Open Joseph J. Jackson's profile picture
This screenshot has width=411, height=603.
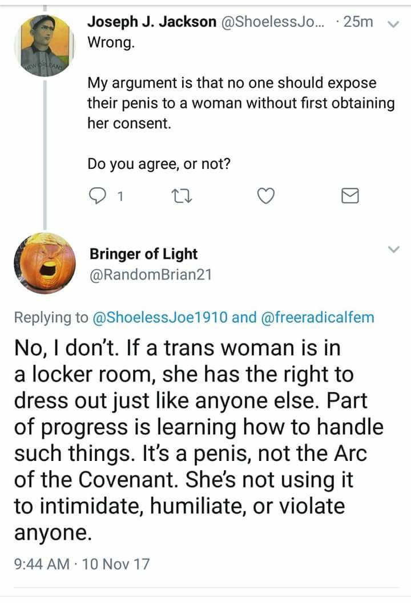coord(43,44)
